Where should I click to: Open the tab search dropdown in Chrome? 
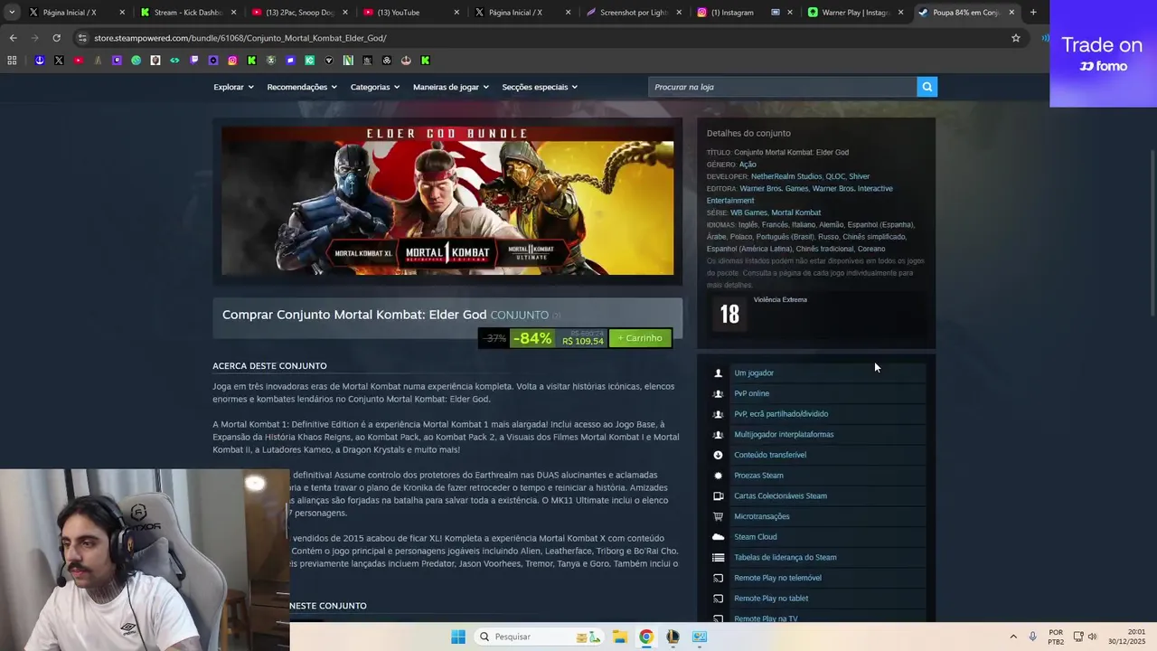pos(12,13)
